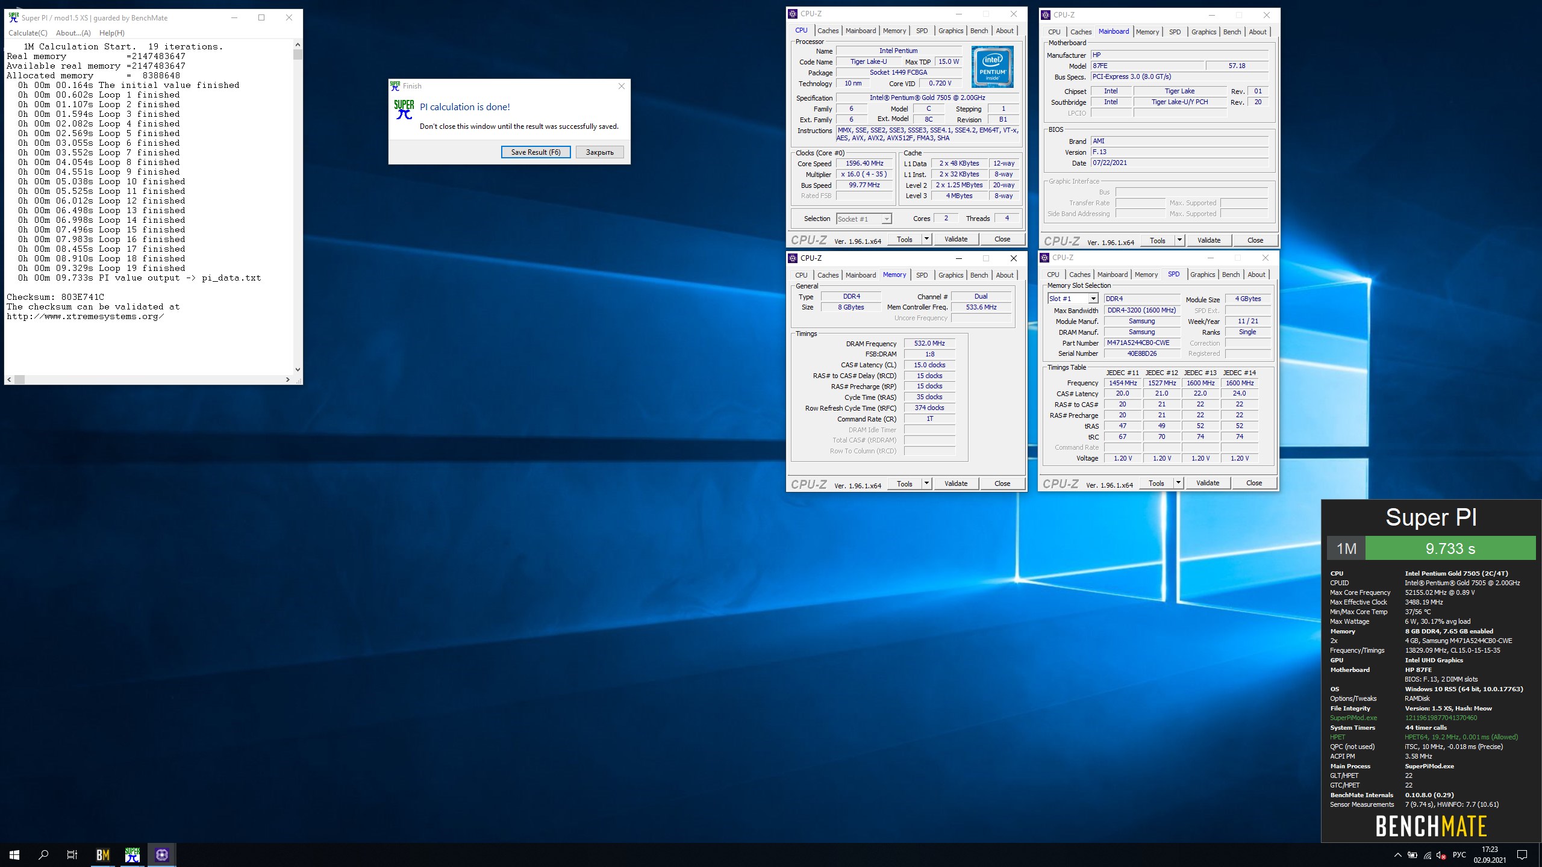
Task: Open Task View in taskbar
Action: click(72, 854)
